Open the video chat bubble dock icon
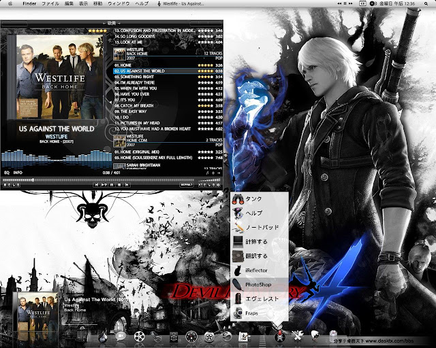The image size is (436, 348). [121, 336]
